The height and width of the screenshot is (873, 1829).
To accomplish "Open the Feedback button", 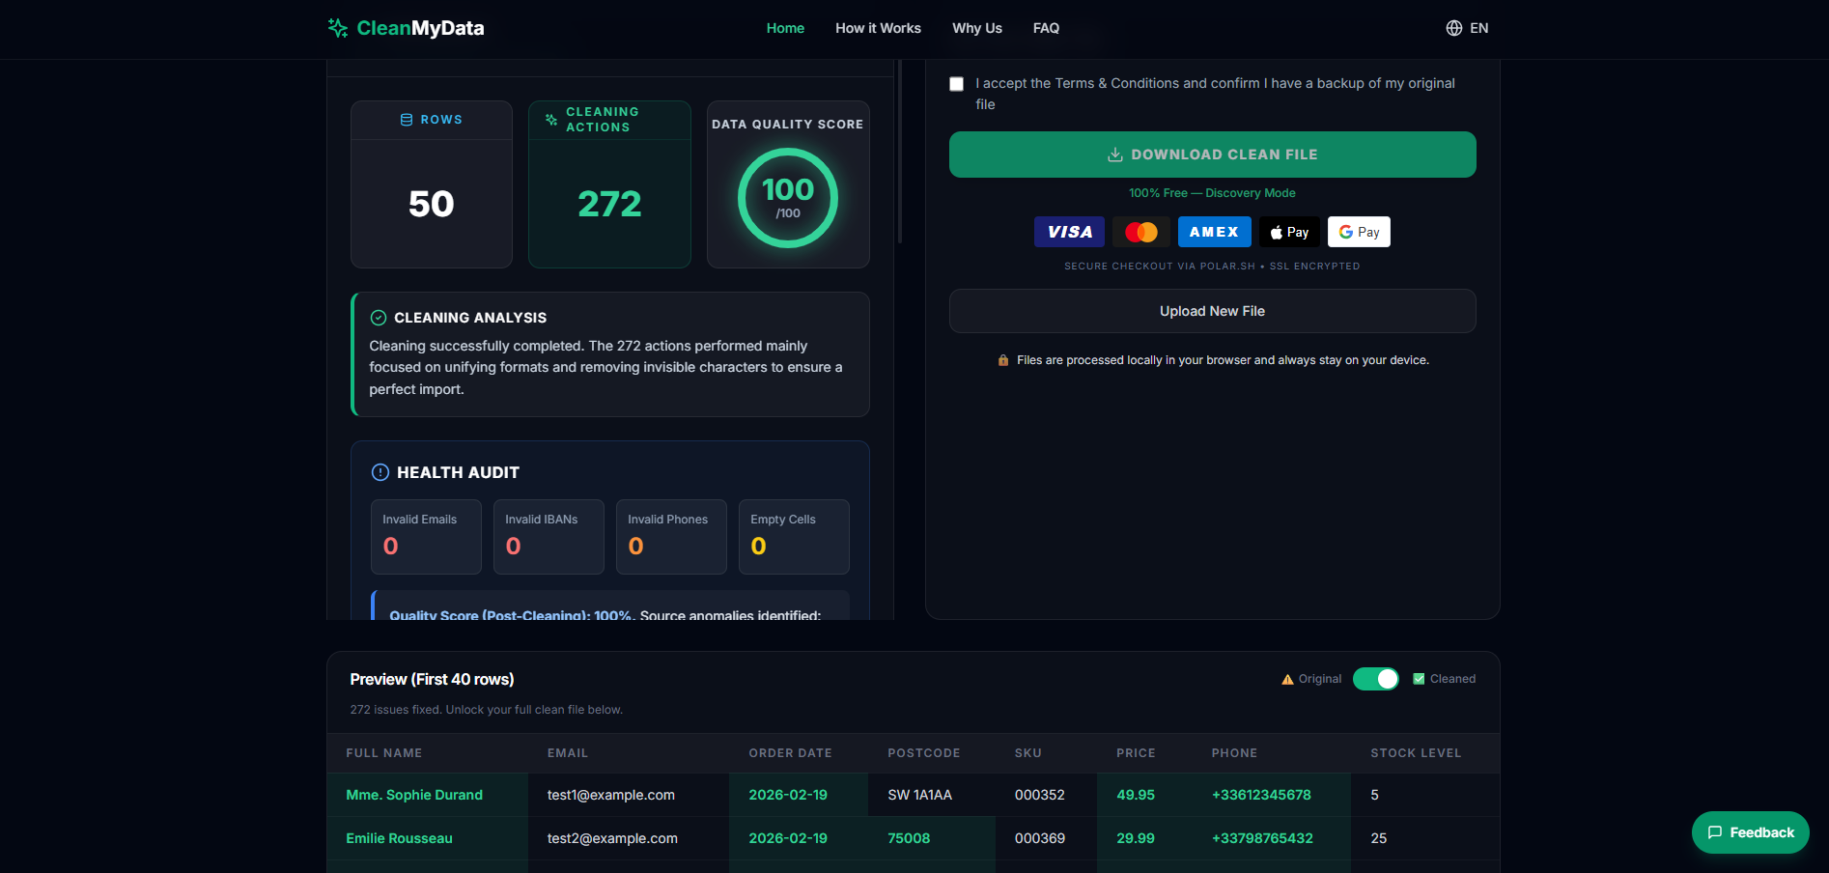I will click(1750, 832).
